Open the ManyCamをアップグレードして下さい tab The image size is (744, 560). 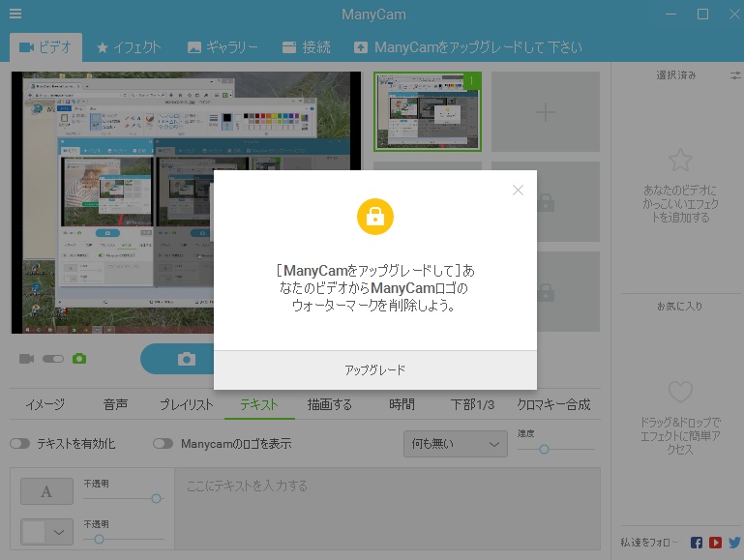[x=468, y=47]
